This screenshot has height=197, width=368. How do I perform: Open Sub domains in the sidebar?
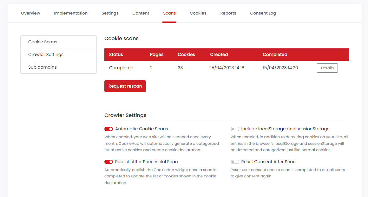(x=43, y=67)
